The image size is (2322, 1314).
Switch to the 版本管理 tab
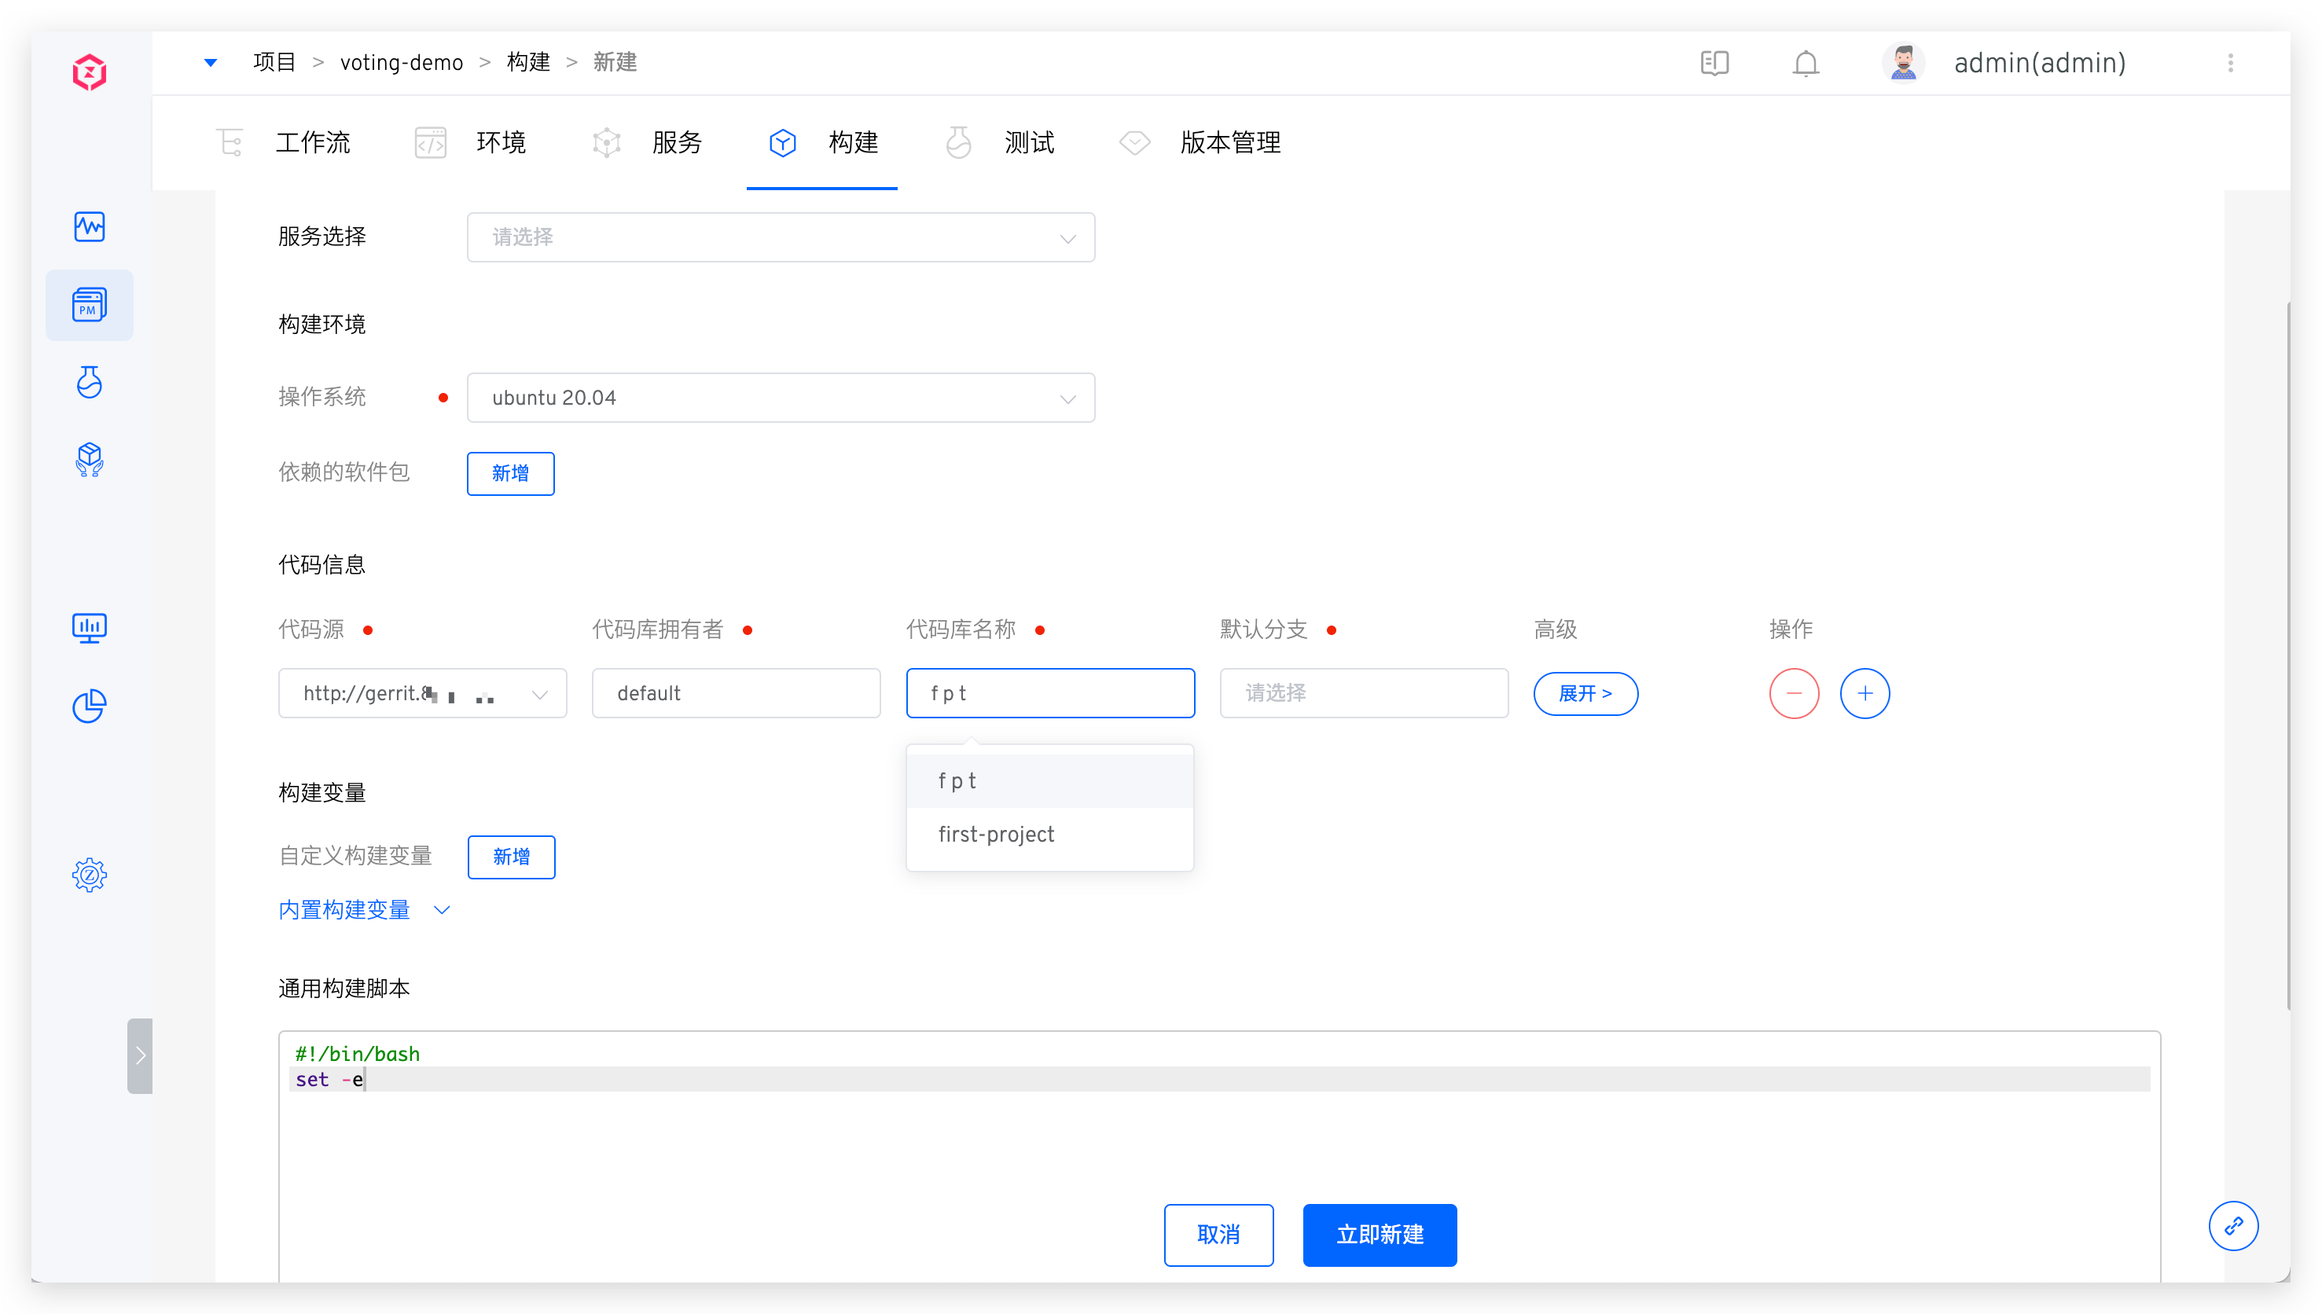pyautogui.click(x=1229, y=142)
